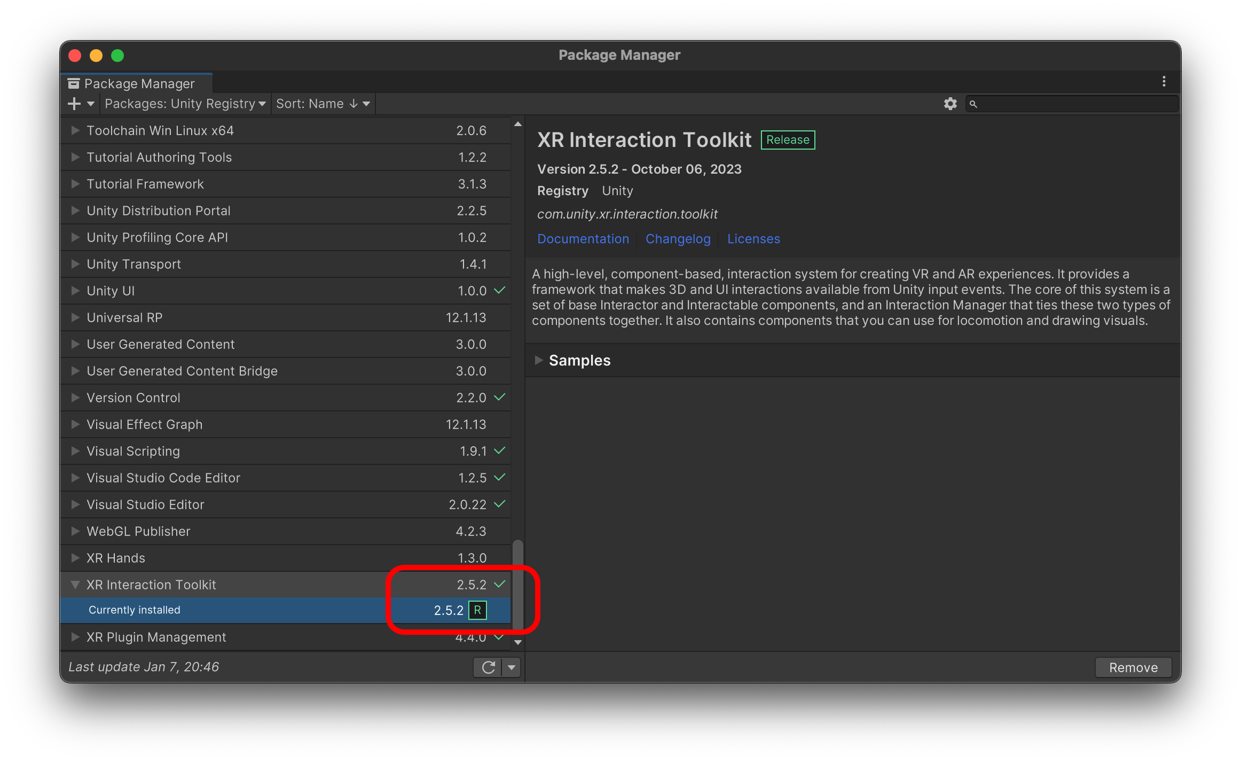Screen dimensions: 1241x762
Task: Click the refresh packages icon
Action: [488, 667]
